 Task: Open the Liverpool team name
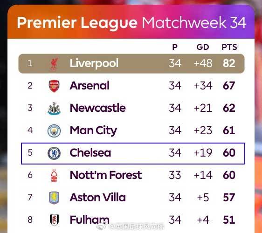[94, 63]
